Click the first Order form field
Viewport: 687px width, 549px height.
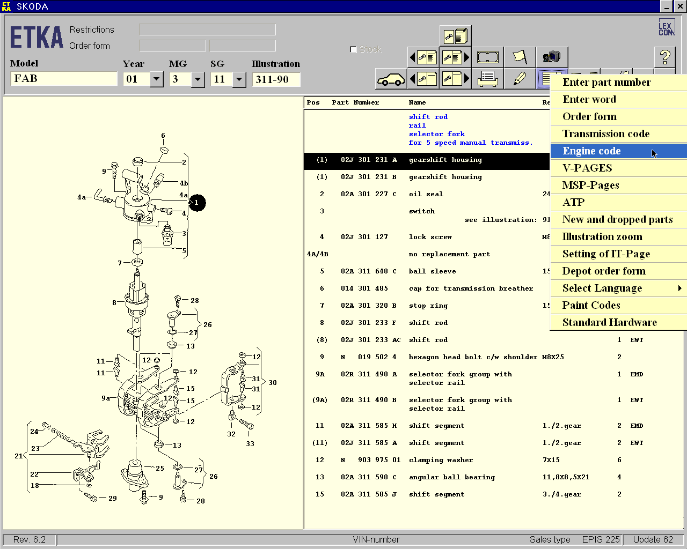[x=172, y=46]
